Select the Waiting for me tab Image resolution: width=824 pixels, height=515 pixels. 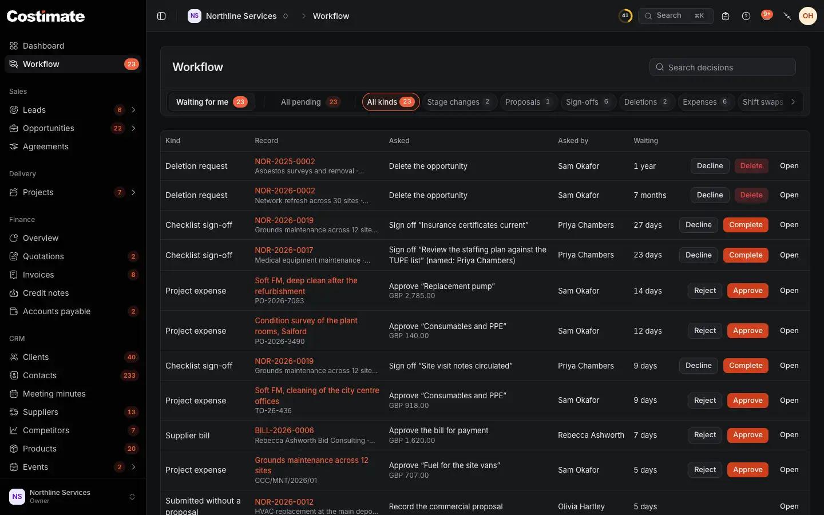pyautogui.click(x=212, y=102)
